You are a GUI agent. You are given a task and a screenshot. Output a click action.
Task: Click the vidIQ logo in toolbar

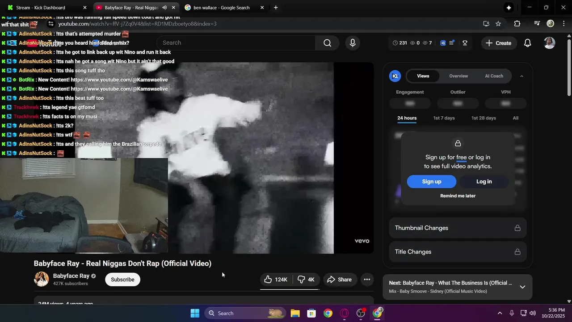click(x=443, y=43)
